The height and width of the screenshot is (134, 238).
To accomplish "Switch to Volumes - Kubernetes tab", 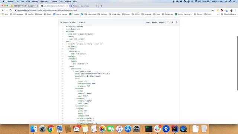I will (x=84, y=6).
